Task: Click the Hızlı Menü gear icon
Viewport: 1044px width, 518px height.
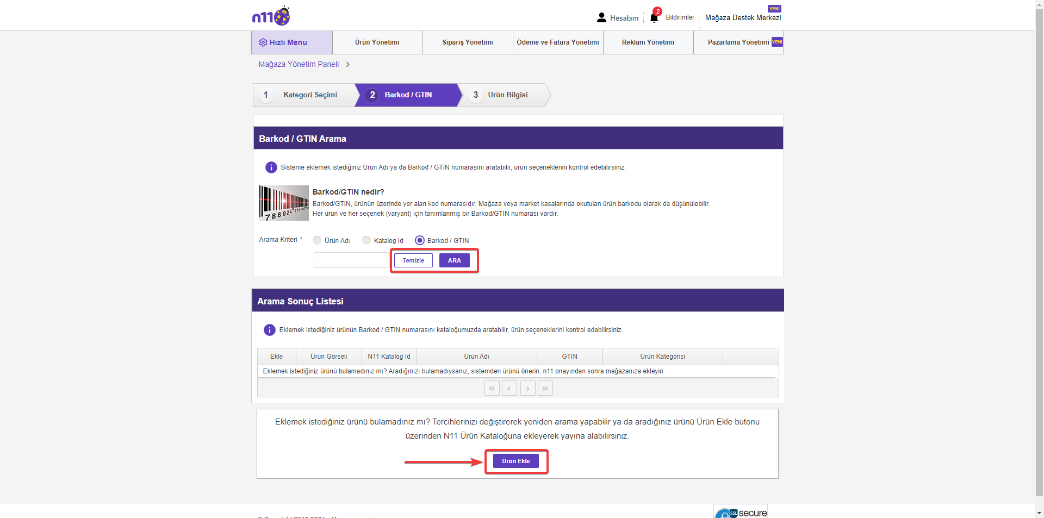Action: click(263, 42)
